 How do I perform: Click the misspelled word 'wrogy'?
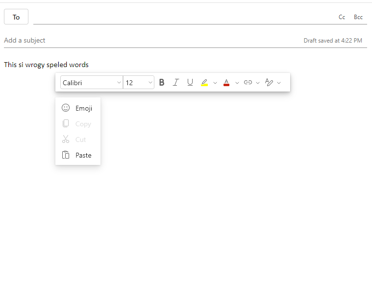[35, 65]
